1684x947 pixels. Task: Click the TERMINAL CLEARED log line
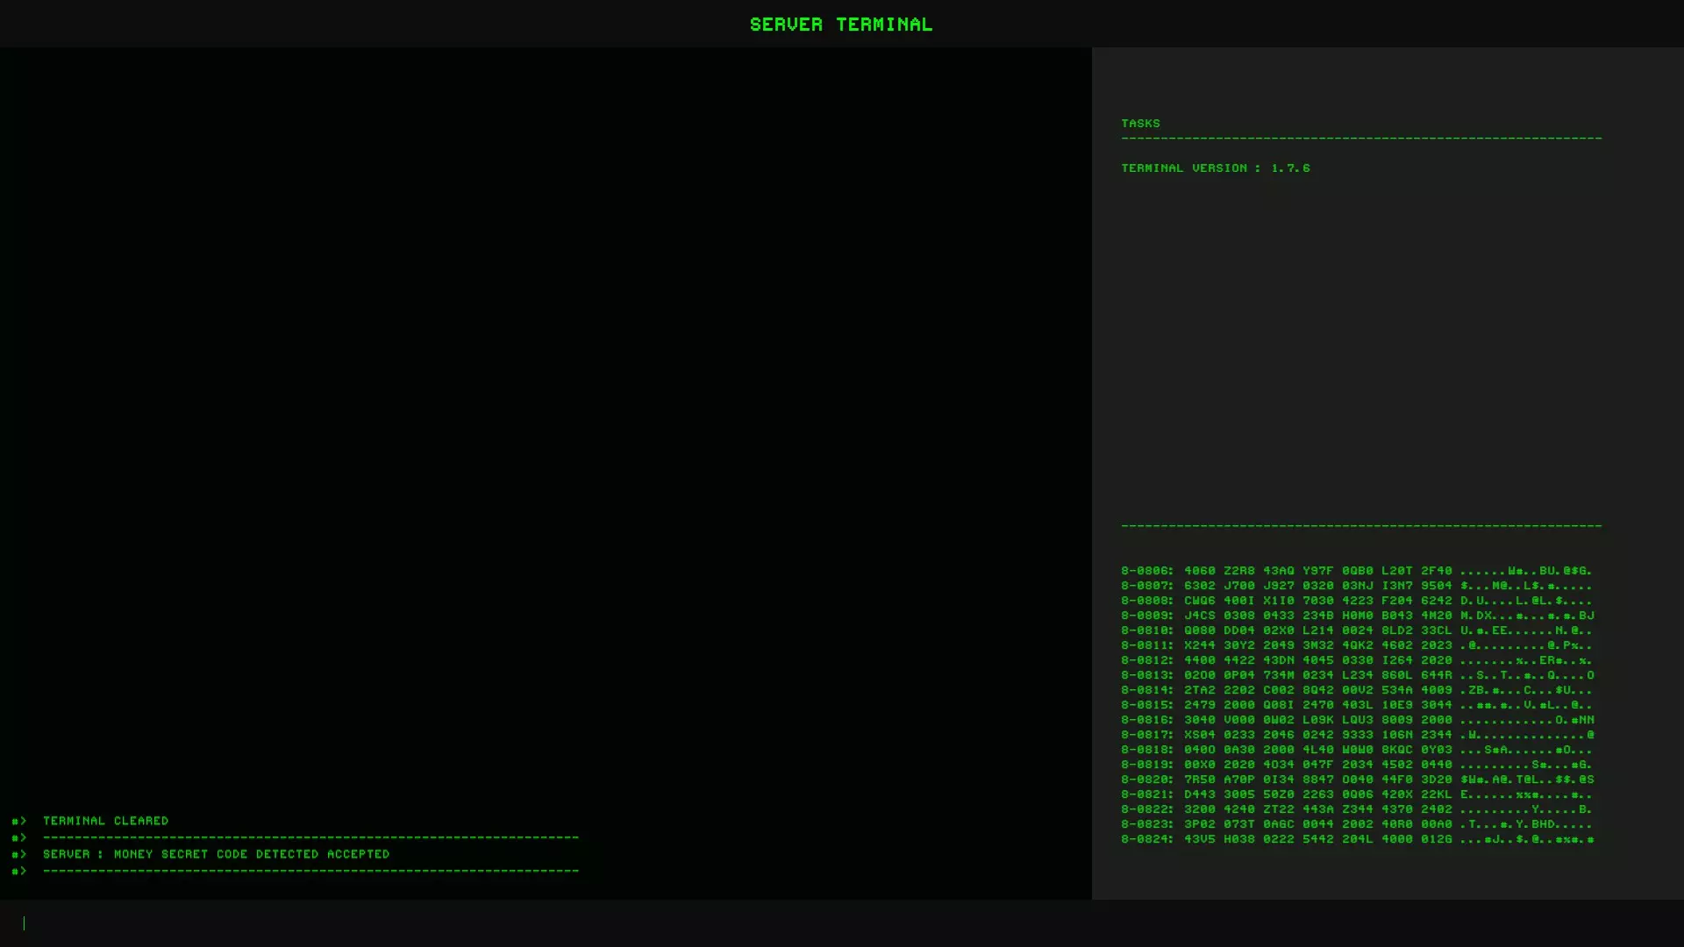click(x=105, y=821)
